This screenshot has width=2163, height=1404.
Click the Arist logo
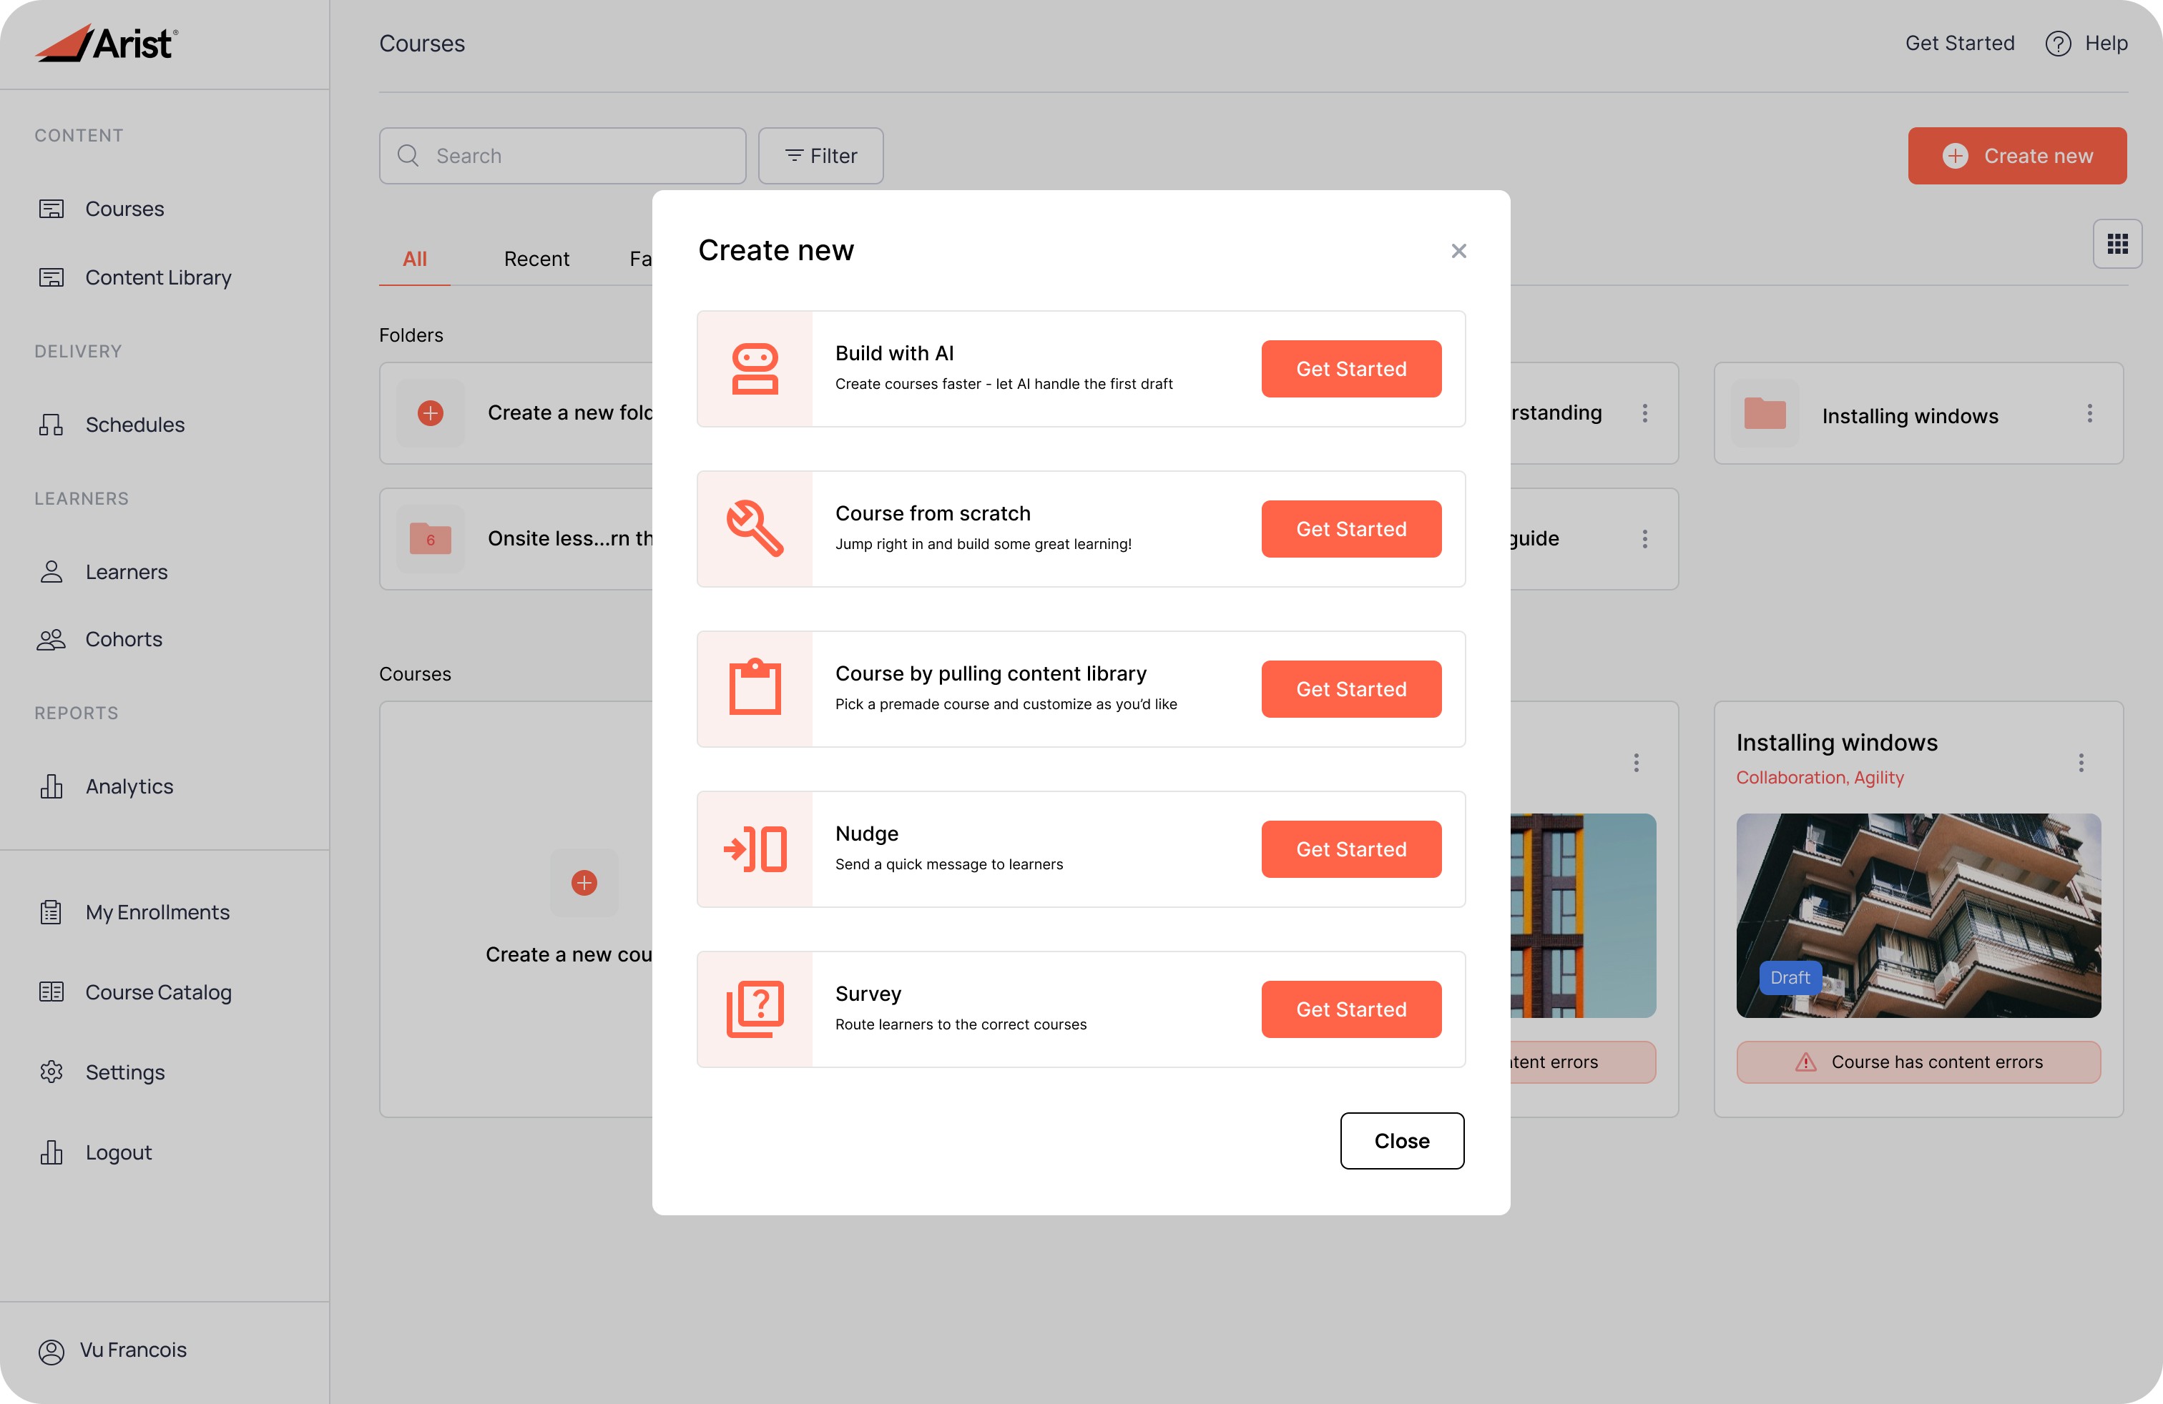[x=107, y=43]
